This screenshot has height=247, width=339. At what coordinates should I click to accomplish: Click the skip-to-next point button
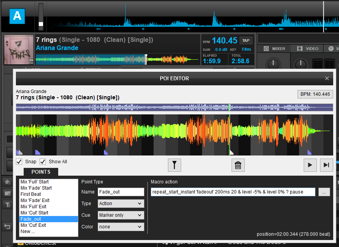pyautogui.click(x=326, y=165)
